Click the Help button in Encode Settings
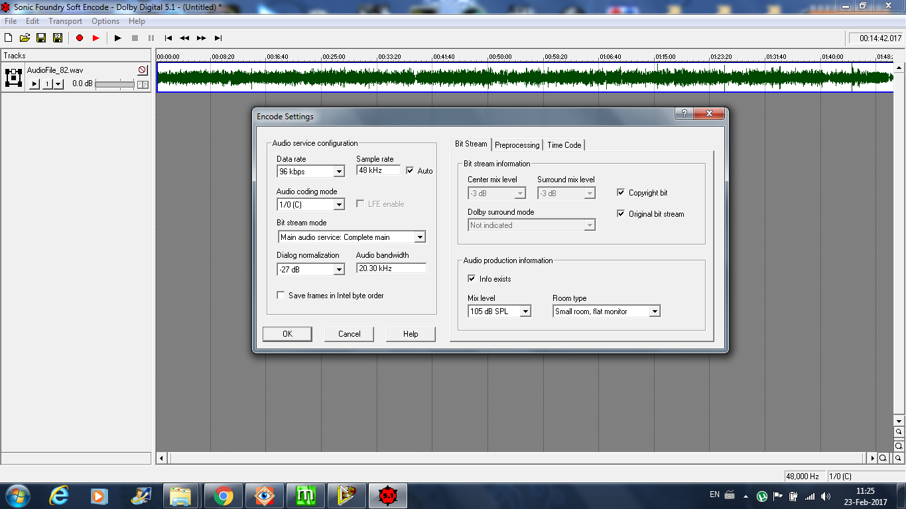Viewport: 906px width, 509px height. click(x=411, y=334)
